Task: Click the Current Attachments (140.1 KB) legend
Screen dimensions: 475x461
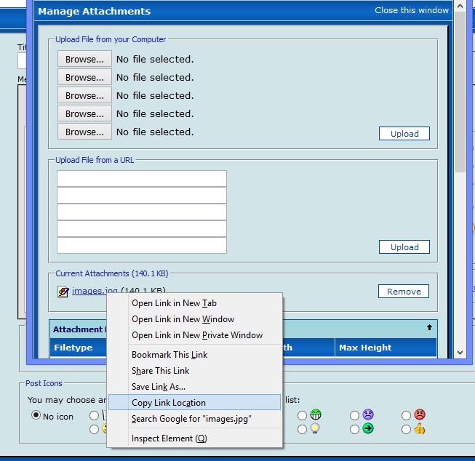Action: pyautogui.click(x=112, y=273)
